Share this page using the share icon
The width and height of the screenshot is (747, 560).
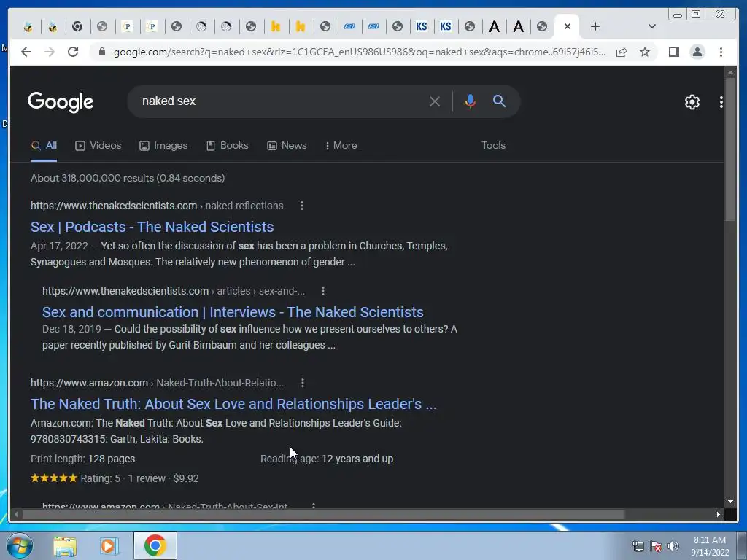622,52
